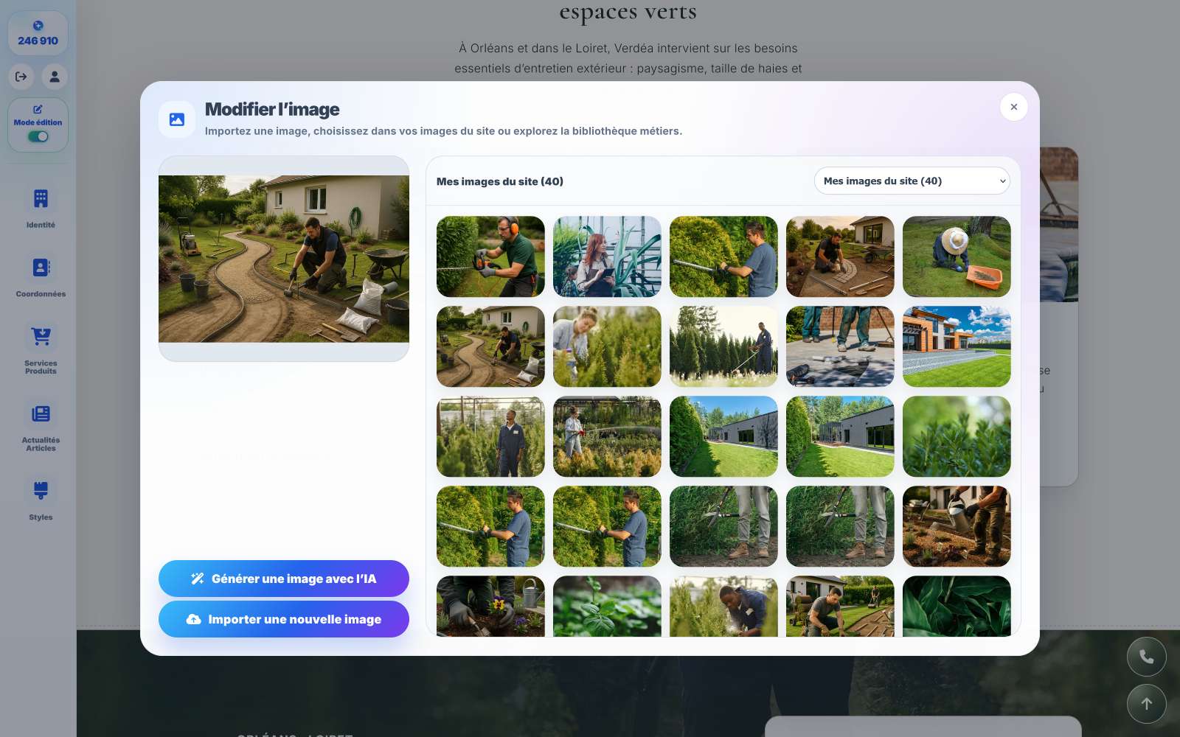Select fourth-row second hedge trimmer man thumbnail

click(x=607, y=526)
